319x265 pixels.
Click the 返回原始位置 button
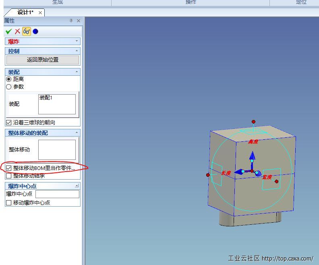click(43, 60)
